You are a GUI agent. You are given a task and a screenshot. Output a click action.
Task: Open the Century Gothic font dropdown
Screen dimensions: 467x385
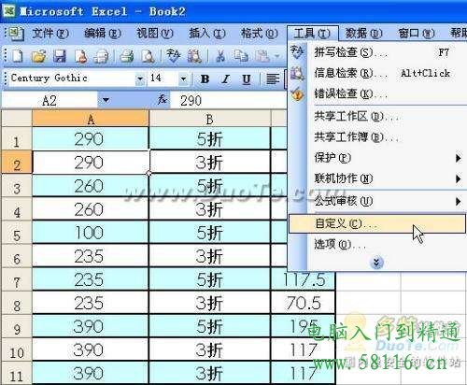(x=140, y=79)
